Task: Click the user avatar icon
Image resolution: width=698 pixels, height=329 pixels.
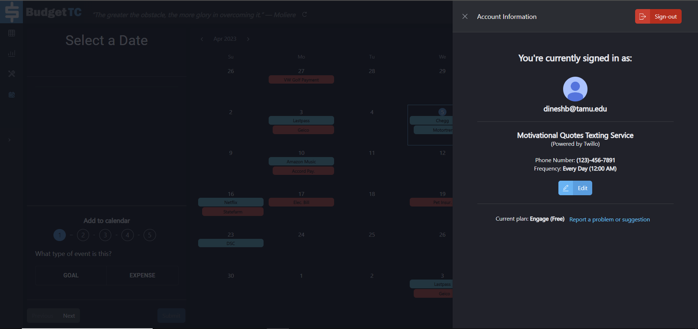Action: pyautogui.click(x=575, y=89)
